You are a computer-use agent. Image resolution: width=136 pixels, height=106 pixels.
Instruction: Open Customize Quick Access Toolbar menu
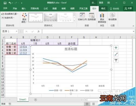pyautogui.click(x=22, y=3)
